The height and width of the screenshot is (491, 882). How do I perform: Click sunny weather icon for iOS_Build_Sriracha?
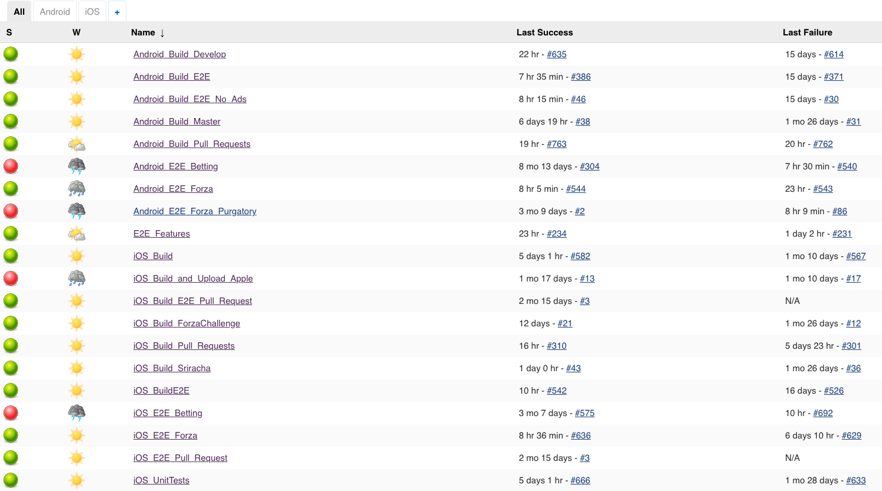[76, 368]
